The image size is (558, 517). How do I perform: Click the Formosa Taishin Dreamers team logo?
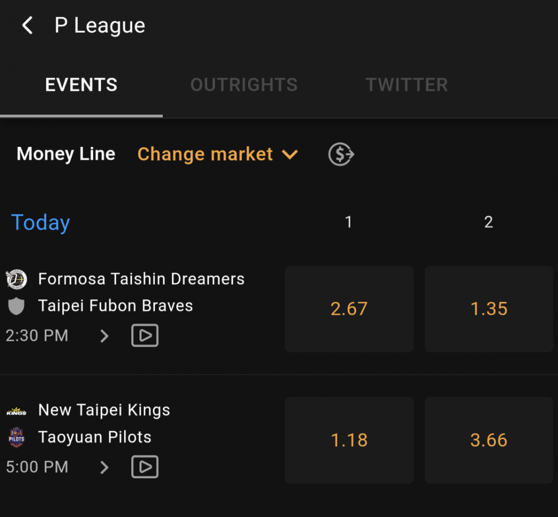pyautogui.click(x=17, y=279)
